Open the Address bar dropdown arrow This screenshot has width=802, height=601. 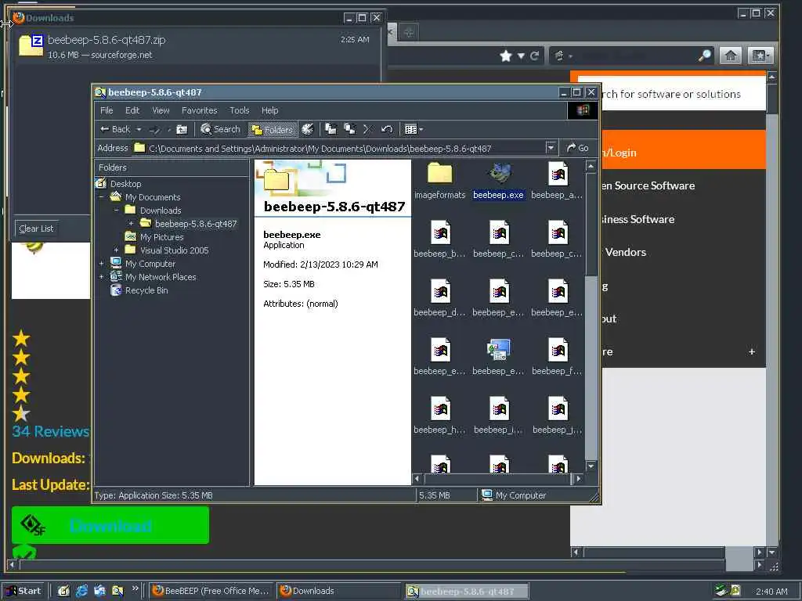551,148
